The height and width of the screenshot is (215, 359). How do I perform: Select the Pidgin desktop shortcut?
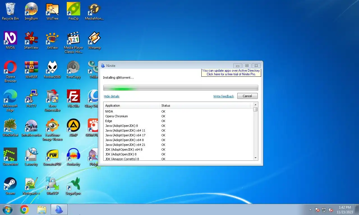pyautogui.click(x=93, y=157)
